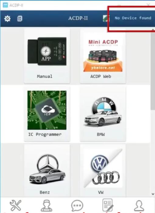Launch the IC Programmer module
Viewport: 155px width, 213px height.
(x=47, y=114)
